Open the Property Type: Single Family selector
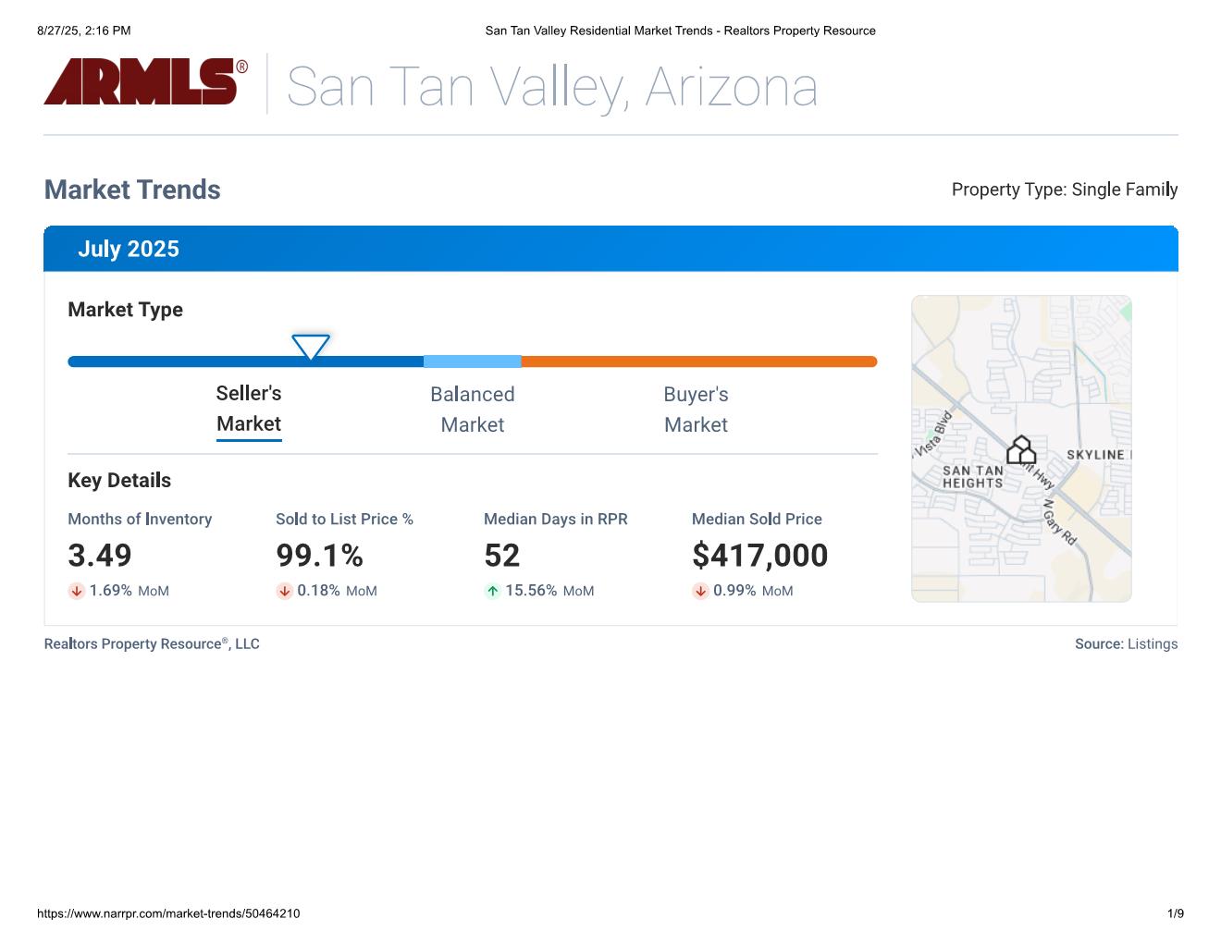This screenshot has width=1221, height=943. (x=1065, y=190)
